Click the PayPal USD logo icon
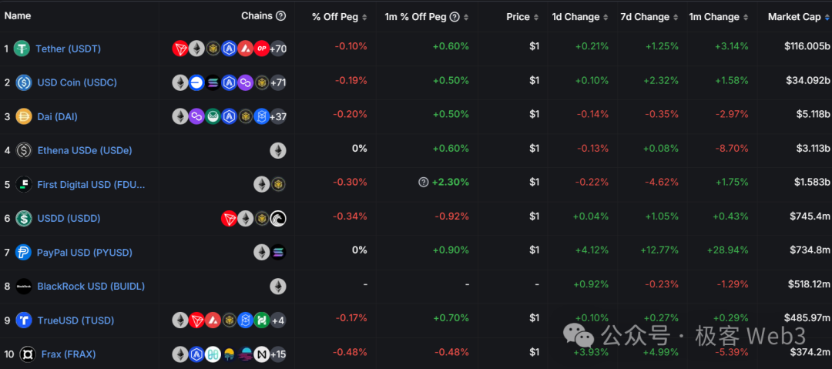This screenshot has width=832, height=369. click(x=23, y=252)
